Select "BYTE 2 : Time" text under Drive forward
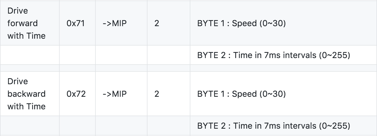The image size is (377, 136). (x=273, y=55)
